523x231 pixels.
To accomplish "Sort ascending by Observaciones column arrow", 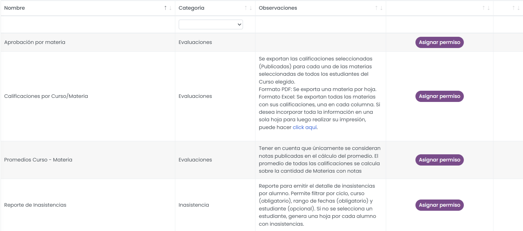I will pos(376,8).
